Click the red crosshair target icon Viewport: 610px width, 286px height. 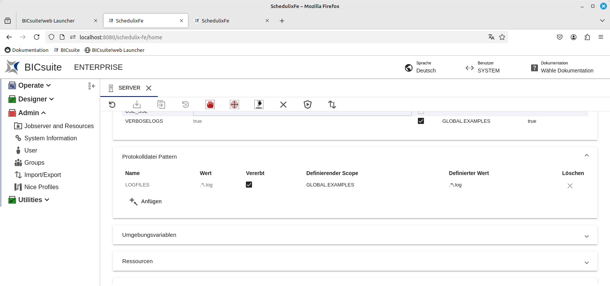[234, 104]
